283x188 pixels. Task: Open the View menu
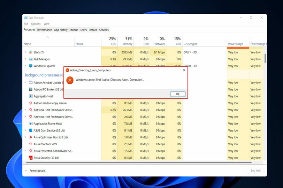tap(46, 24)
